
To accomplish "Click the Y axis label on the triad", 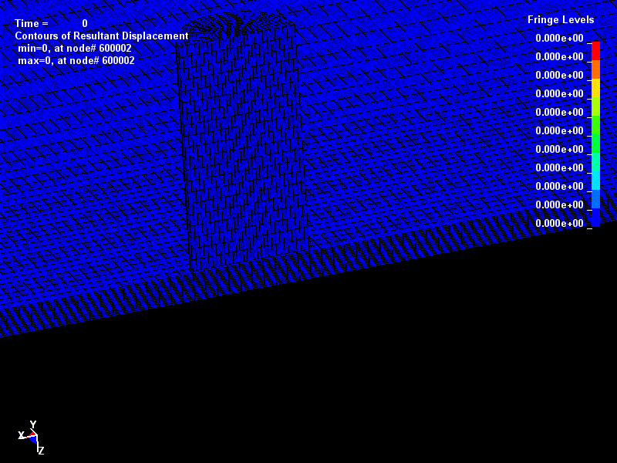I will point(33,424).
